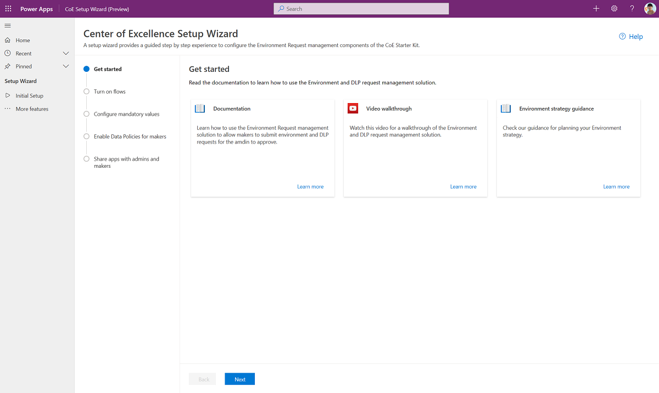Click the Recent clock icon
The height and width of the screenshot is (393, 659).
8,53
